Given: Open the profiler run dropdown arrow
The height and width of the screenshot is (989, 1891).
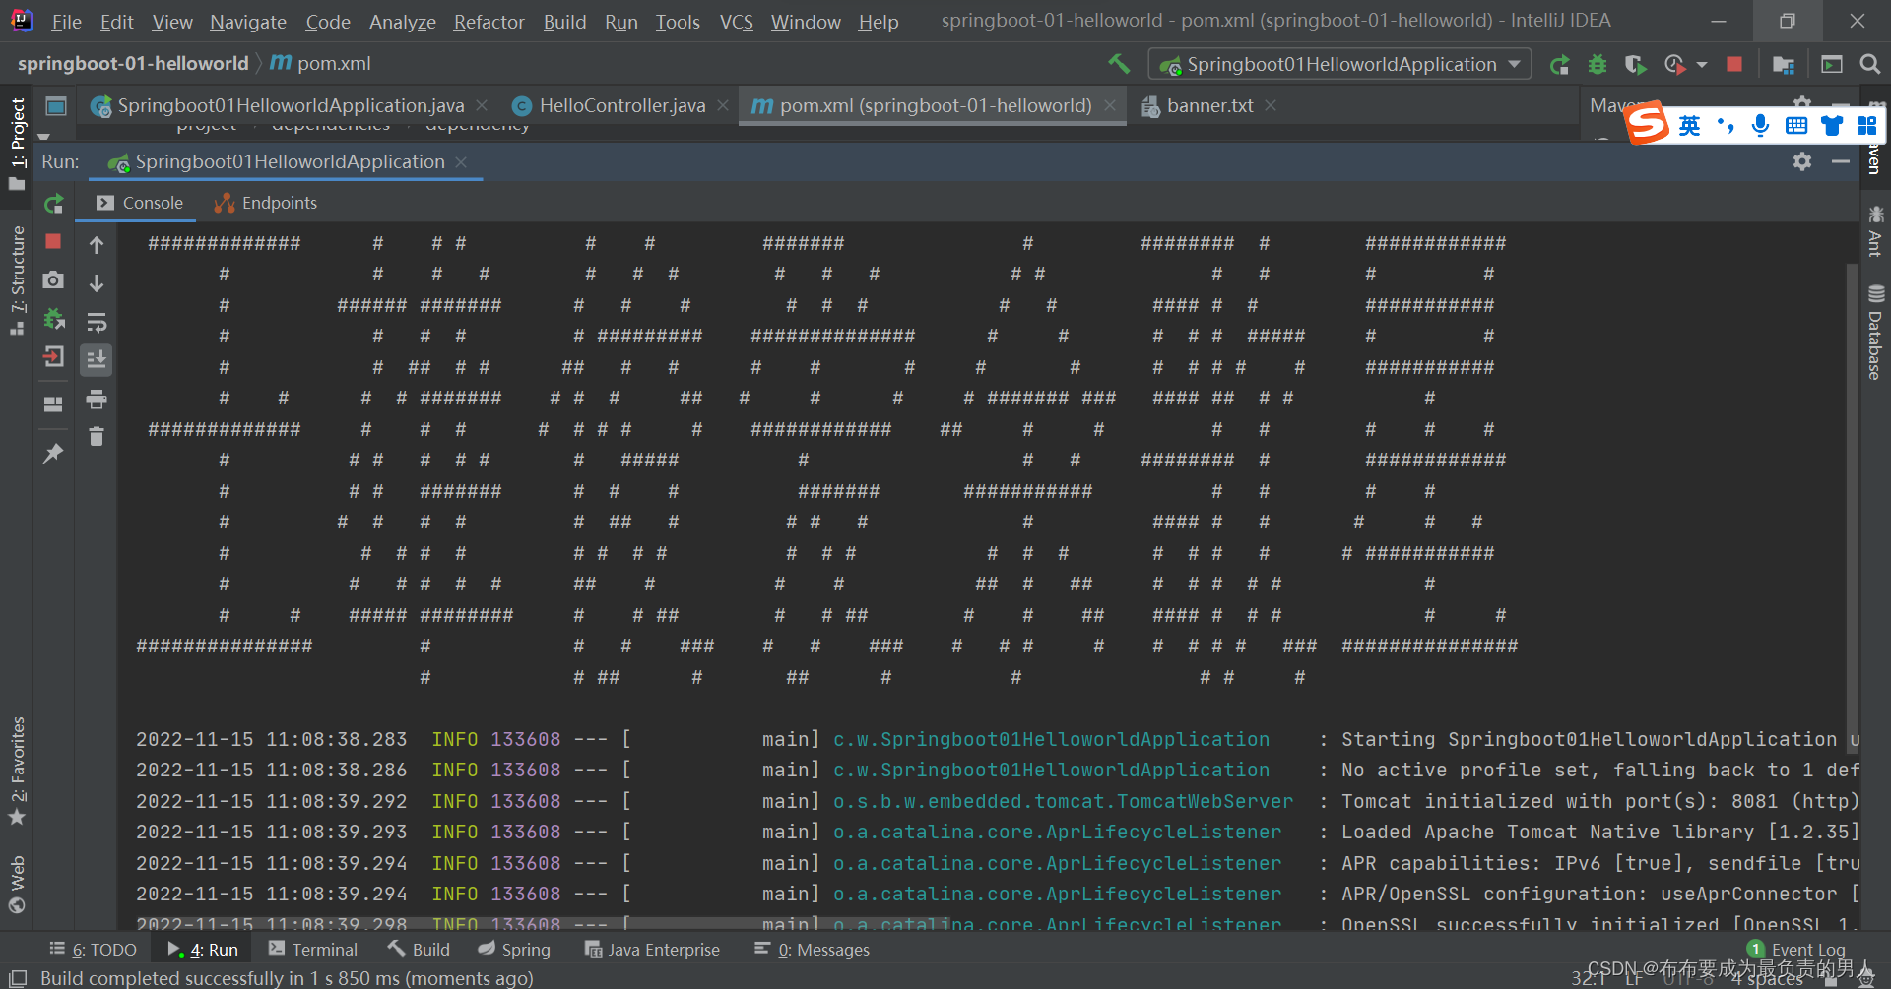Looking at the screenshot, I should [x=1702, y=65].
